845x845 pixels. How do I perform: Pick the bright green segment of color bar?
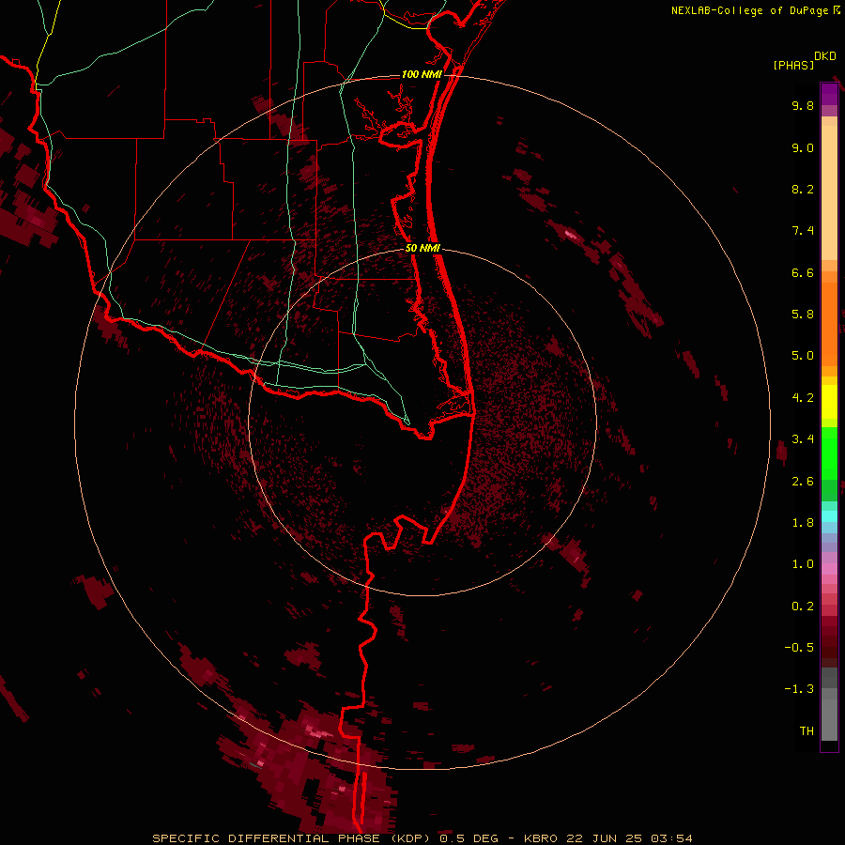click(829, 453)
